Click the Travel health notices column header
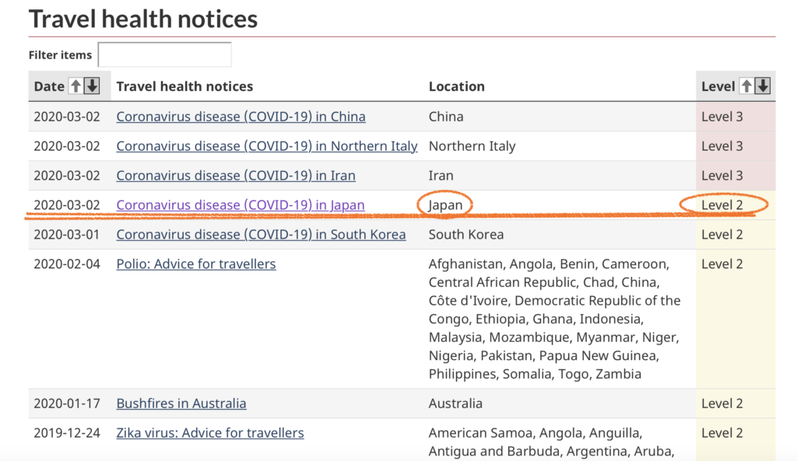The height and width of the screenshot is (461, 797). point(184,86)
